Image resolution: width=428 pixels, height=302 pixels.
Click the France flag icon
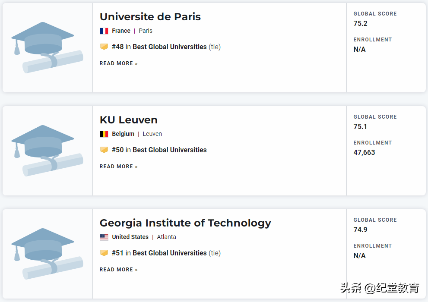(104, 31)
